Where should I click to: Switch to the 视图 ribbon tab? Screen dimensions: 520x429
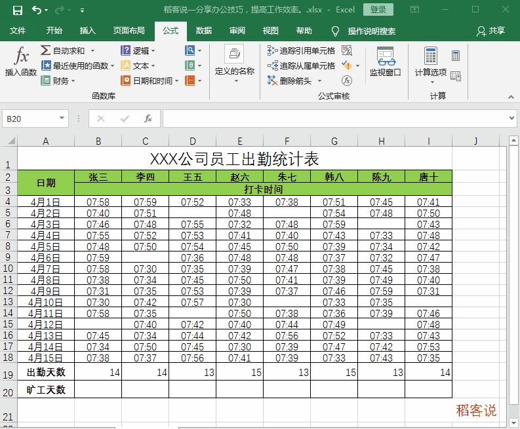click(x=270, y=31)
